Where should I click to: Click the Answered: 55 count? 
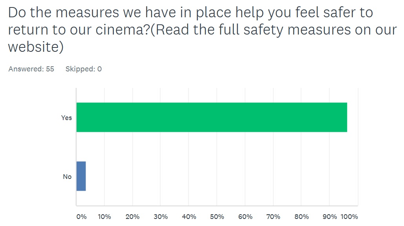click(31, 69)
